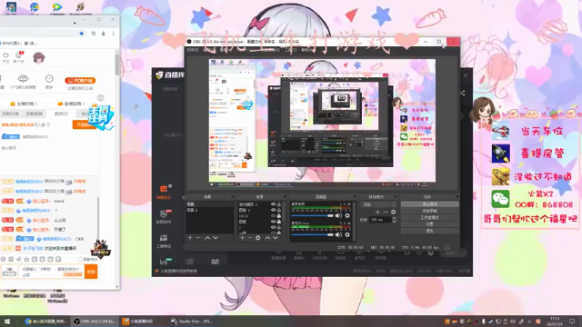Click the start recording button in OBS controls

pos(429,211)
